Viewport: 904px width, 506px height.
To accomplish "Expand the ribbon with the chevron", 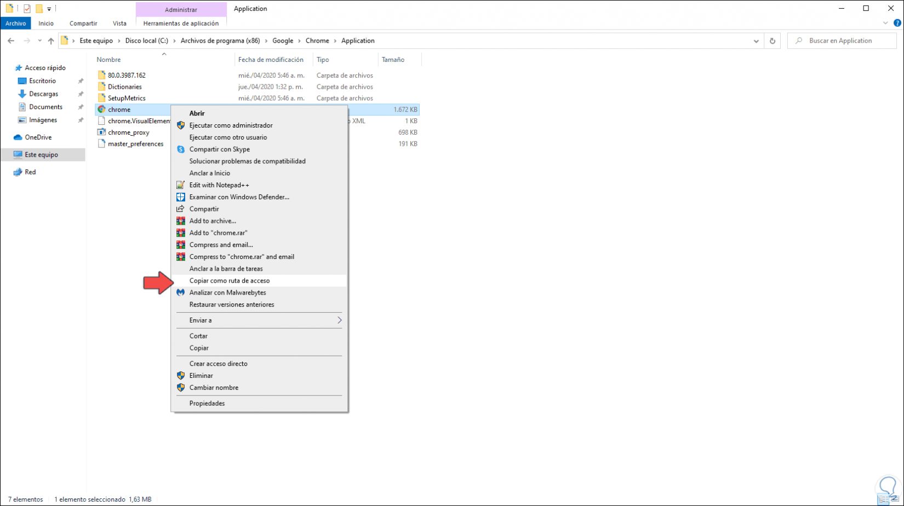I will click(885, 23).
